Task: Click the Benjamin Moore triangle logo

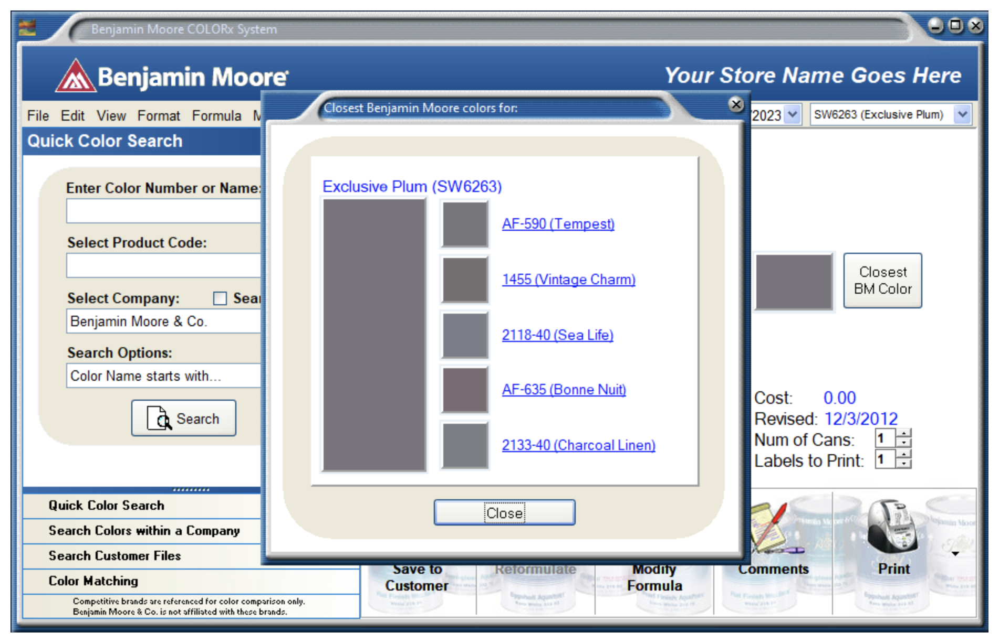Action: pos(76,76)
